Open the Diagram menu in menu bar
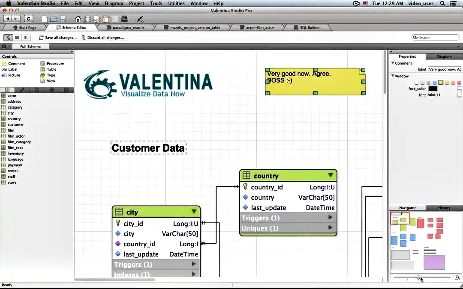This screenshot has height=289, width=463. 114,3
